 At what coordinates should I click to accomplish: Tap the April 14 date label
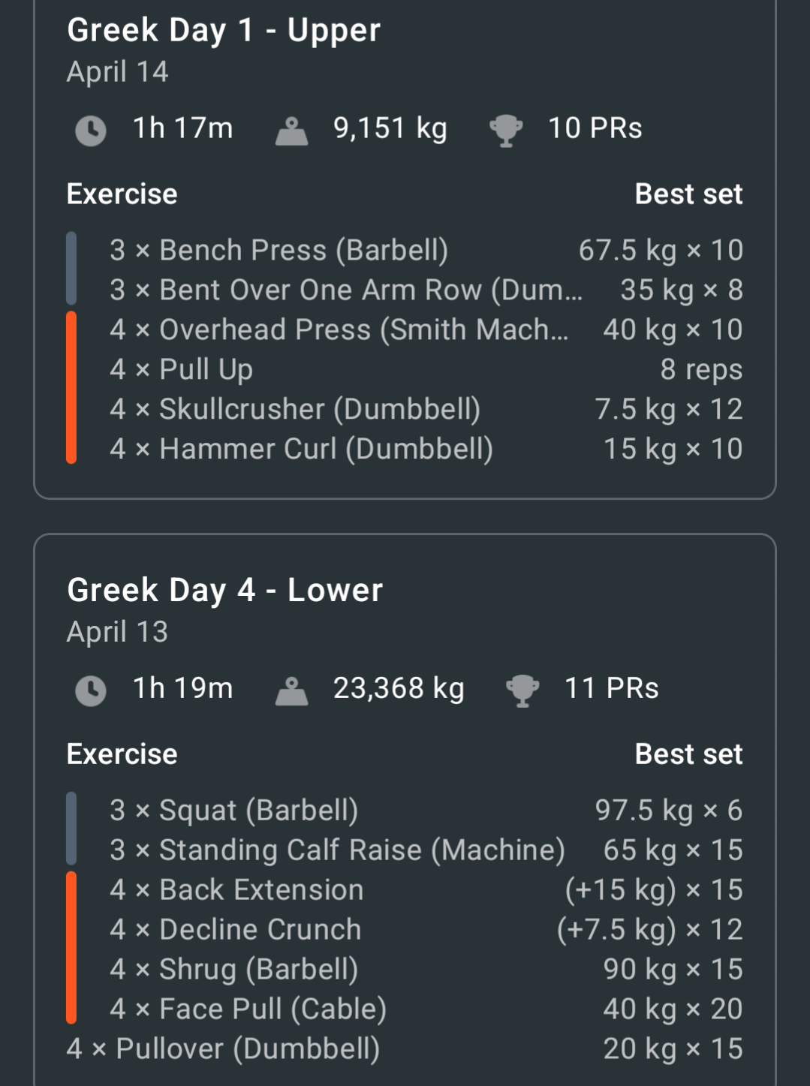[118, 72]
